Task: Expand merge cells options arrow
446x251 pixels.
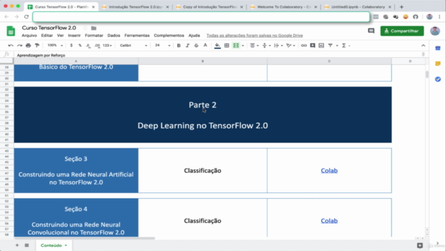Action: click(x=243, y=45)
